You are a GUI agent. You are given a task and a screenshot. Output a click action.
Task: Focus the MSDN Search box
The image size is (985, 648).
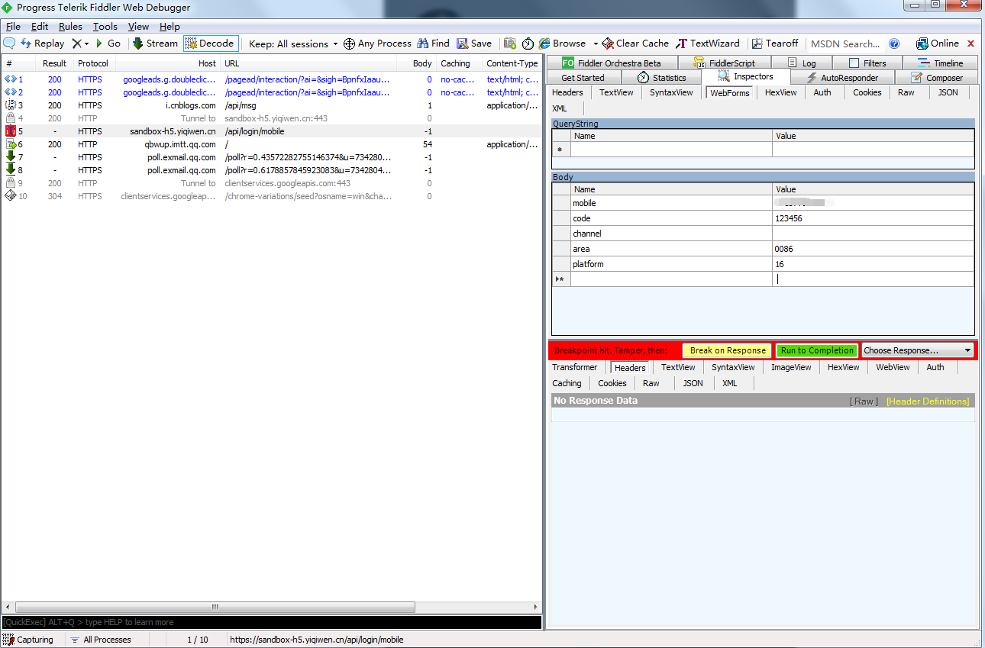pos(845,44)
